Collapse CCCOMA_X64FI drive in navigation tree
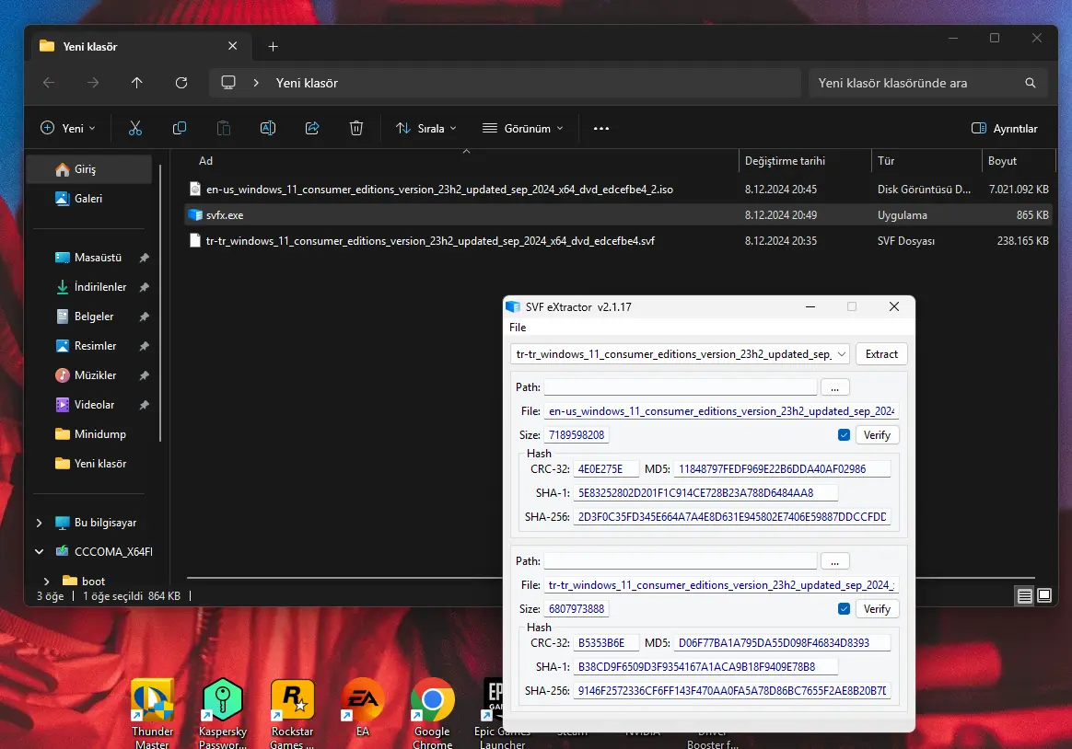The width and height of the screenshot is (1072, 749). (x=39, y=552)
